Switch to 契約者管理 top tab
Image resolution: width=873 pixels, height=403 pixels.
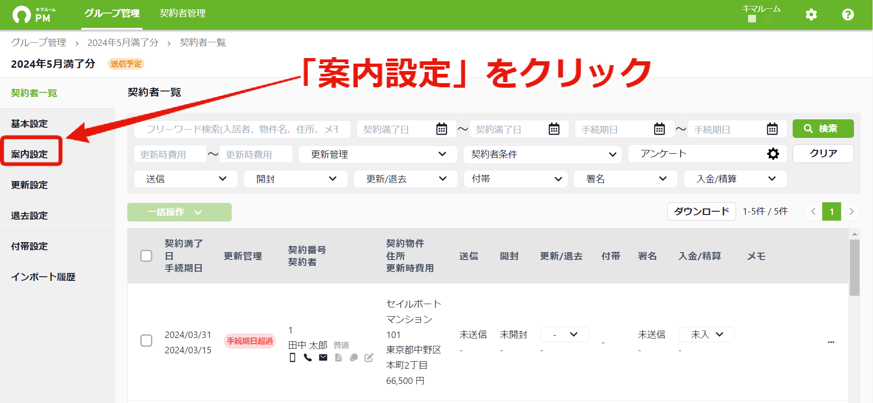click(x=182, y=13)
